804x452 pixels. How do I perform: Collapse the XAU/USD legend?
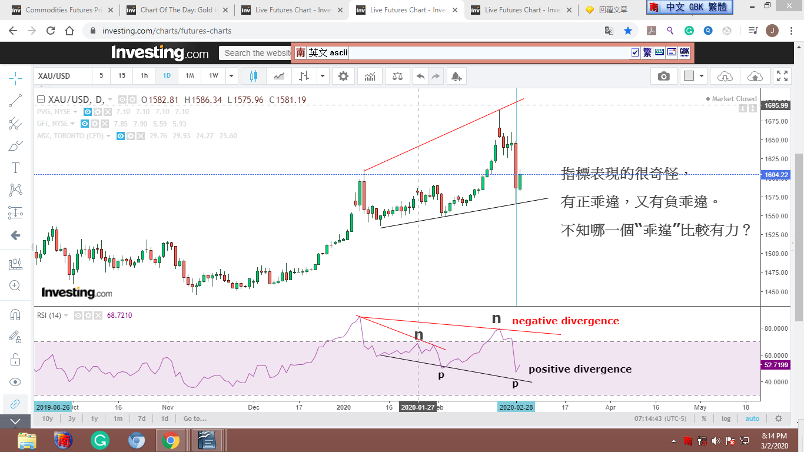click(41, 100)
